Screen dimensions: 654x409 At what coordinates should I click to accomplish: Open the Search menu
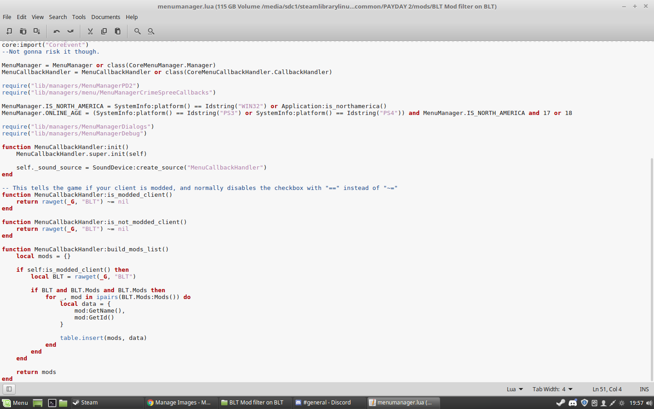pyautogui.click(x=58, y=17)
